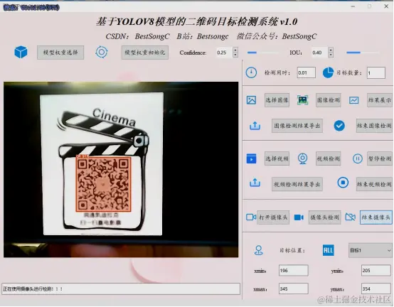Click the 暂停检测 button
The image size is (394, 307).
pyautogui.click(x=380, y=158)
